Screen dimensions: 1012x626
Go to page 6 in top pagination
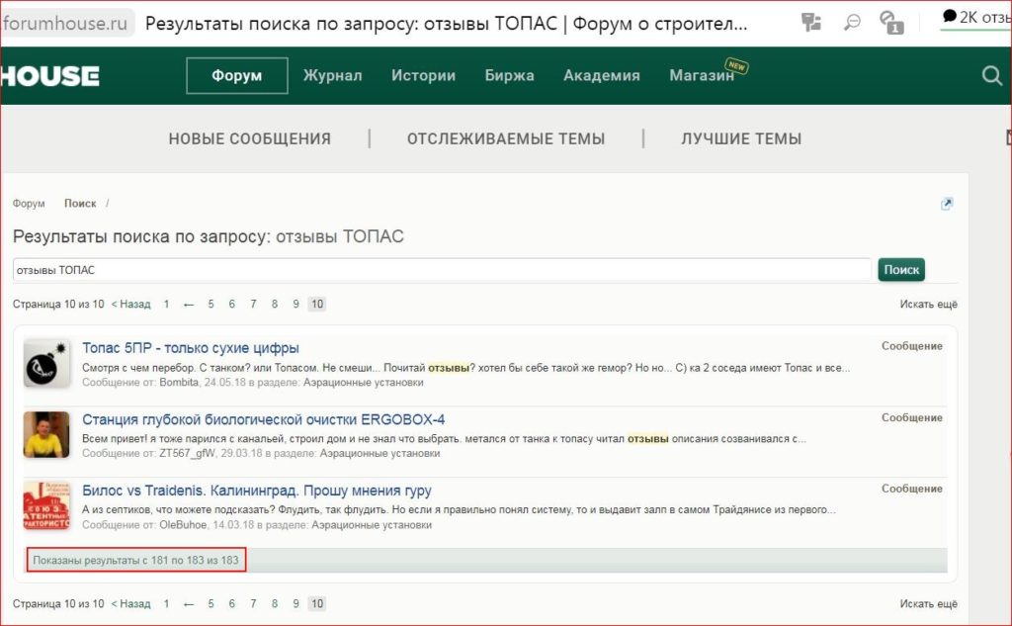pos(231,305)
